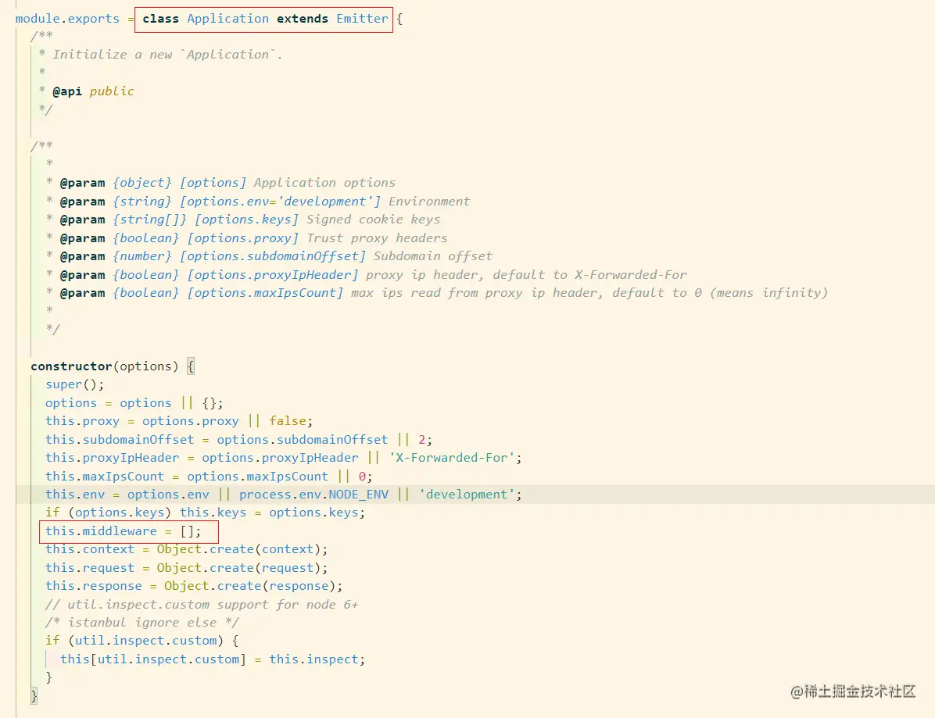The height and width of the screenshot is (718, 935).
Task: Click 'this.subdomainOffset' assignment line
Action: (x=238, y=439)
